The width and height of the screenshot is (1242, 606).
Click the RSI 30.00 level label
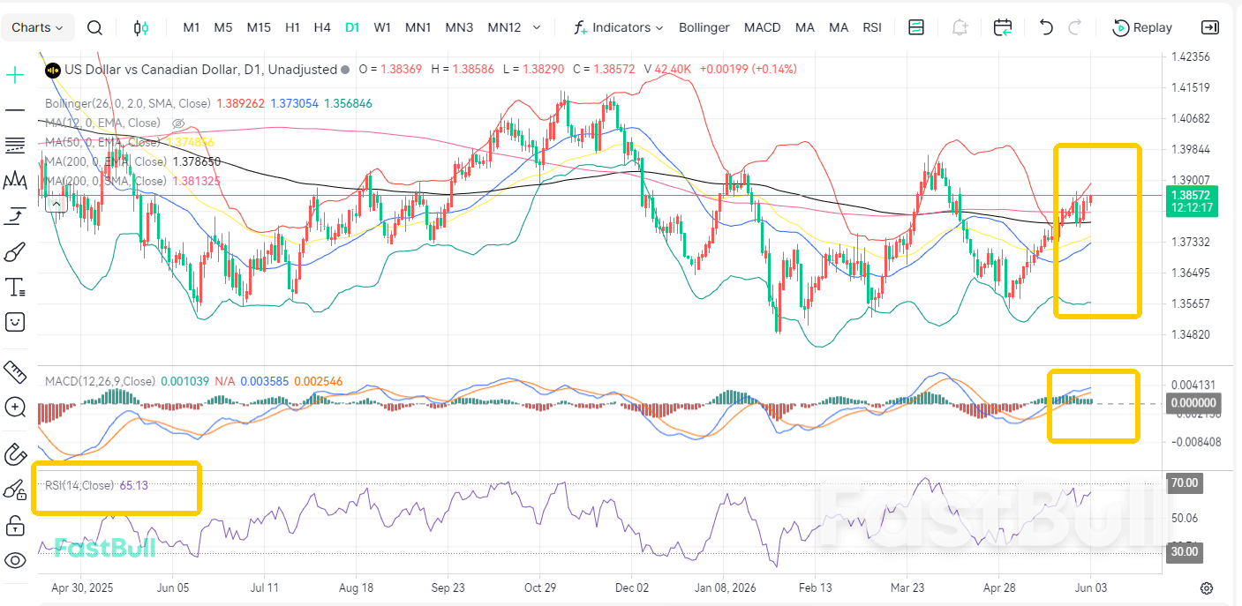[x=1184, y=551]
